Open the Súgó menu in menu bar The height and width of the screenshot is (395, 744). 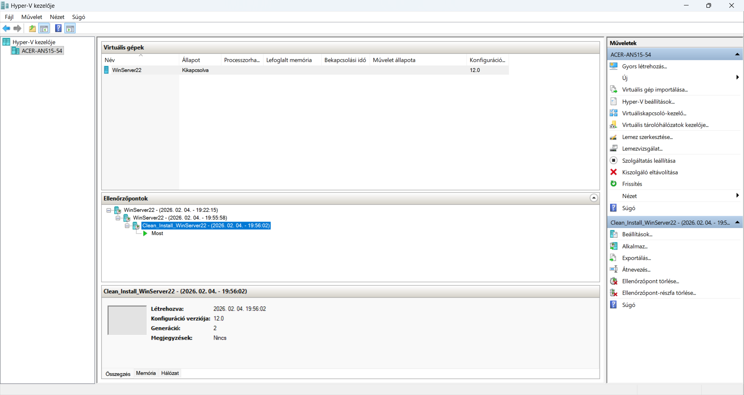pos(79,17)
